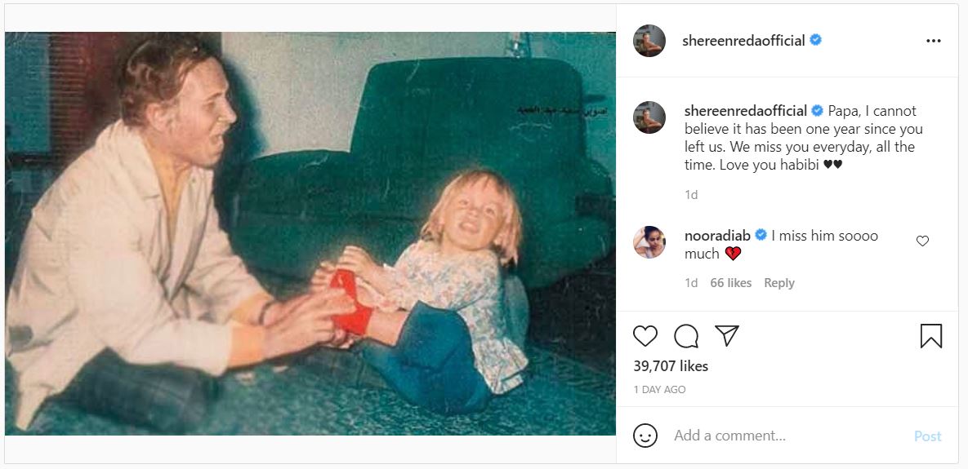Open the three-dot more options menu

934,41
